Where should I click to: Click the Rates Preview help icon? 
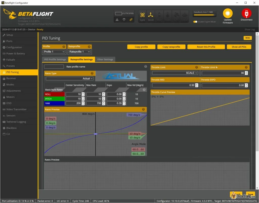tap(143, 109)
